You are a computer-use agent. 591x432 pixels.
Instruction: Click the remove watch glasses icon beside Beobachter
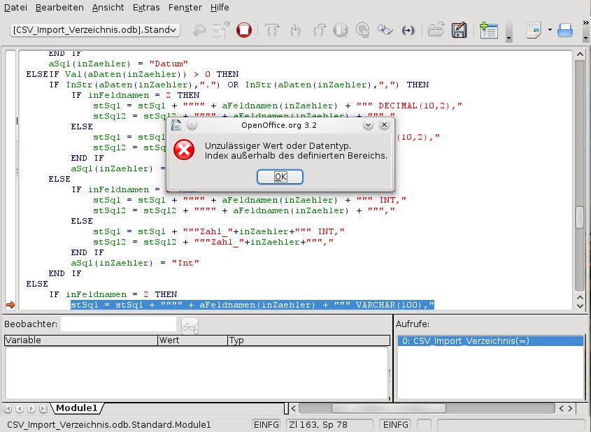coord(190,325)
